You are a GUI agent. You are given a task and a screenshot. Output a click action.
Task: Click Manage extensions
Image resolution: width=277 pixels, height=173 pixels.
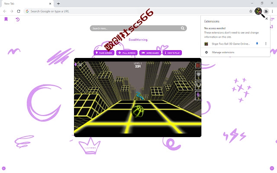pos(223,52)
